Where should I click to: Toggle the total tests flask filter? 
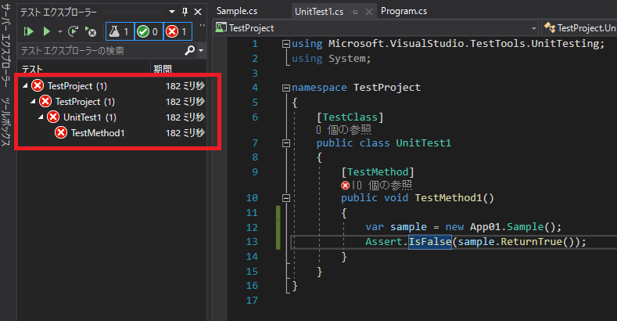117,31
